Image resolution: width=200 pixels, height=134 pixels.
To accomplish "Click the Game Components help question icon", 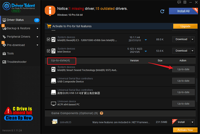I will pyautogui.click(x=101, y=113).
